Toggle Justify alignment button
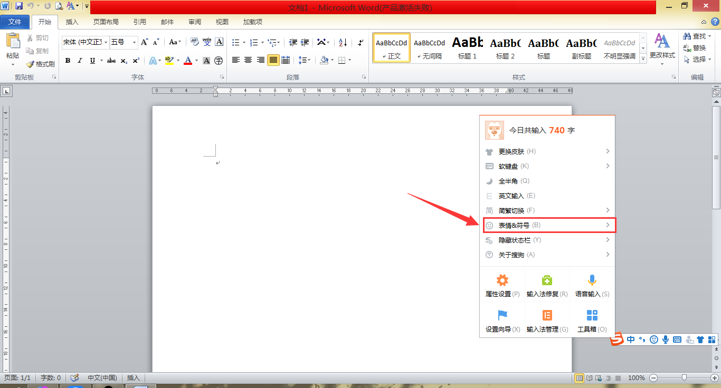Image resolution: width=721 pixels, height=388 pixels. 273,60
